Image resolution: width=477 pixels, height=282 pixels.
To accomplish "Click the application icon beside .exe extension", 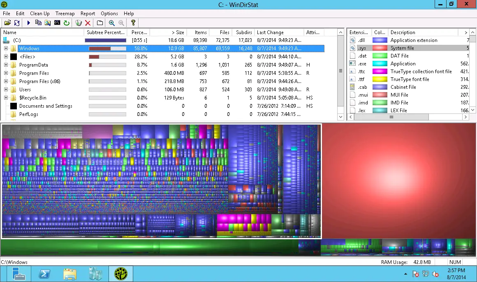I will (352, 64).
